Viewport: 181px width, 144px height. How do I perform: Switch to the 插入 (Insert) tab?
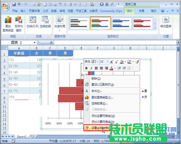tap(23, 11)
